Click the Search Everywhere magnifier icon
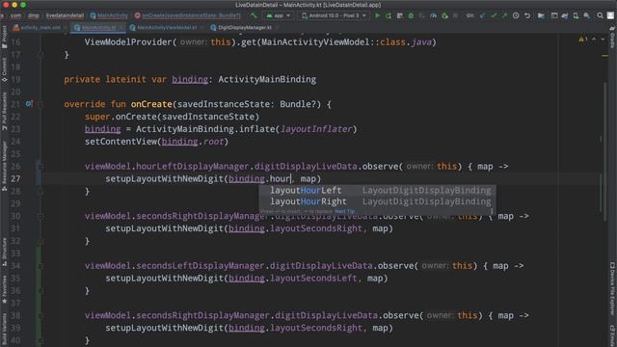617x347 pixels. [x=600, y=15]
